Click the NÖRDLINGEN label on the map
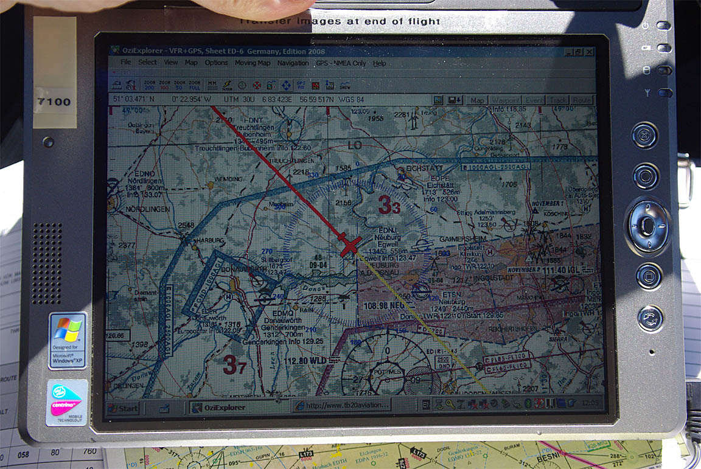 pos(147,209)
